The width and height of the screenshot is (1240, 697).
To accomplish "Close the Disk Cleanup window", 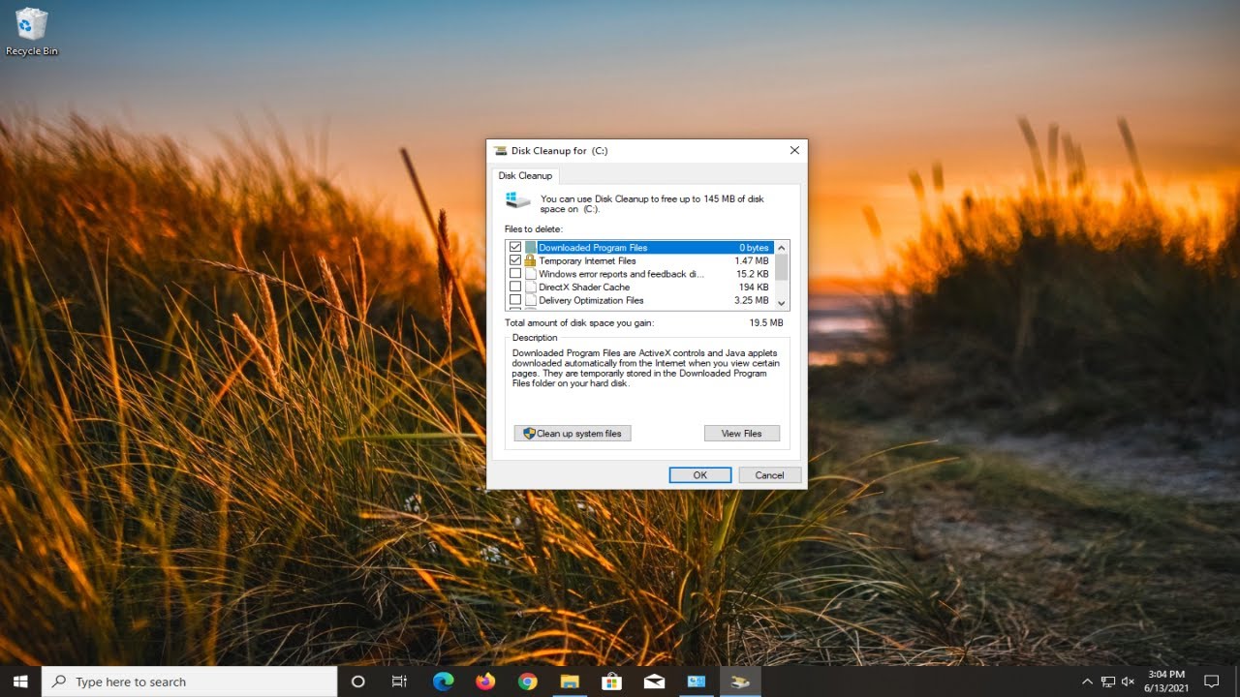I will pyautogui.click(x=794, y=151).
